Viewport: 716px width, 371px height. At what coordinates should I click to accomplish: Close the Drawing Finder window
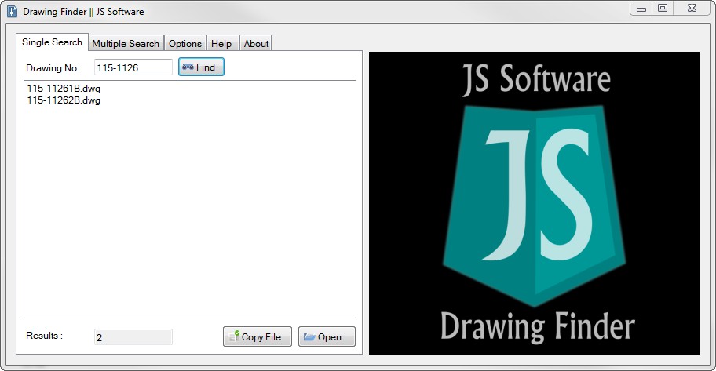[692, 8]
